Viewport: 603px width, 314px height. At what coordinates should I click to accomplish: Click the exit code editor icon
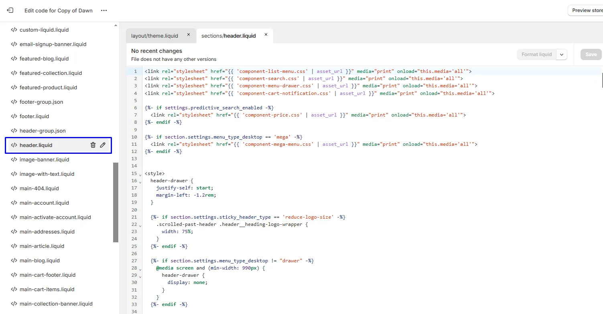tap(10, 10)
